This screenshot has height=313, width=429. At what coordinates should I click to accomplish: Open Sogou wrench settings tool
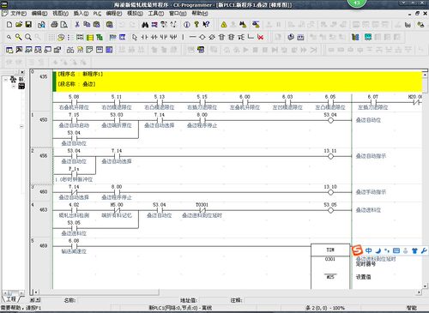[x=424, y=250]
